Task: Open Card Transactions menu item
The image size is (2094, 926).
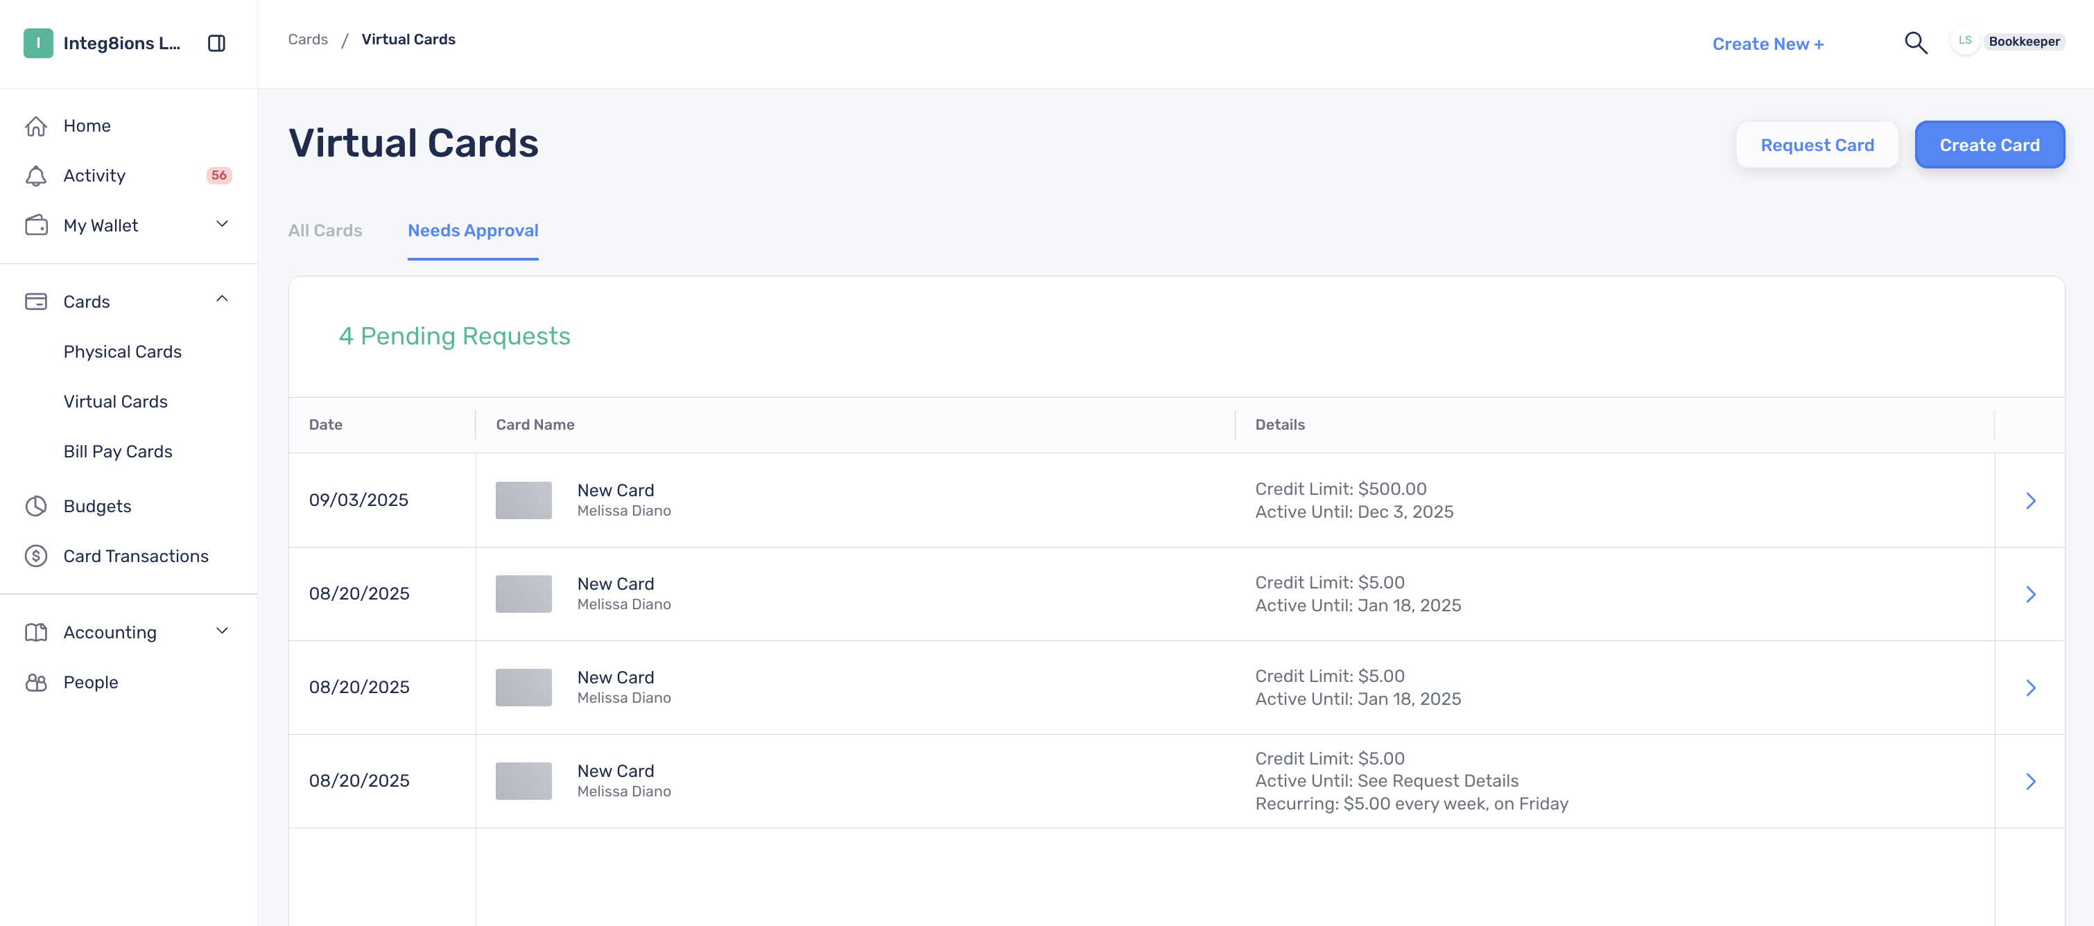Action: pyautogui.click(x=136, y=556)
